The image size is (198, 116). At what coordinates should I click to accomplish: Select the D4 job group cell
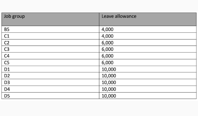(7, 89)
